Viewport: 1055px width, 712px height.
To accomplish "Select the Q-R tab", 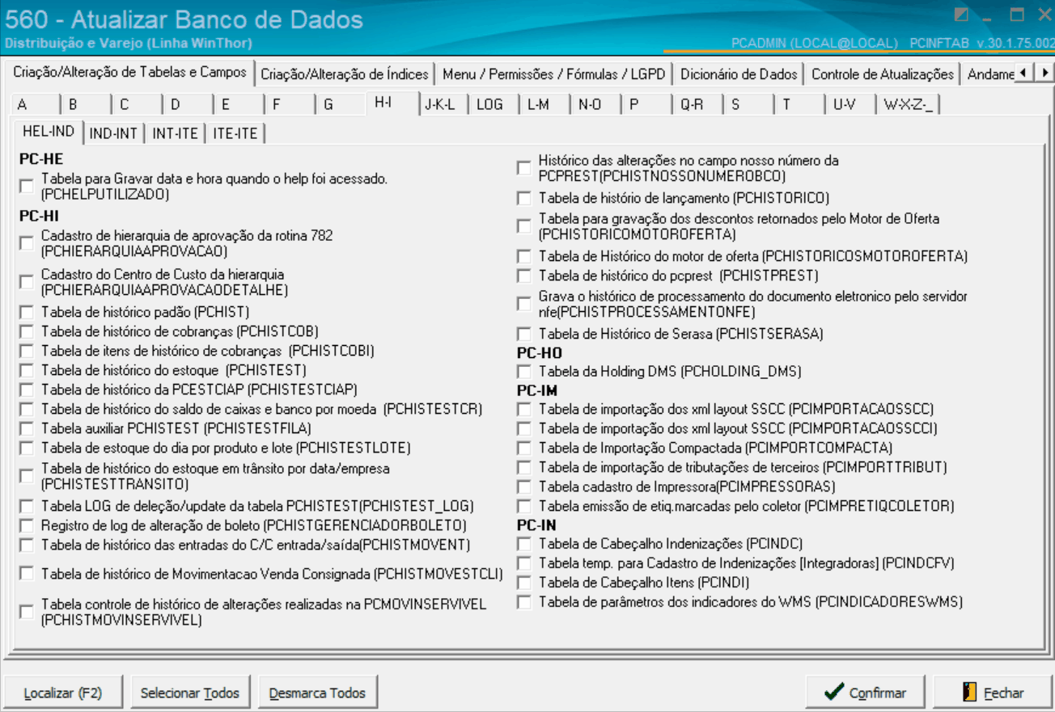I will 698,104.
